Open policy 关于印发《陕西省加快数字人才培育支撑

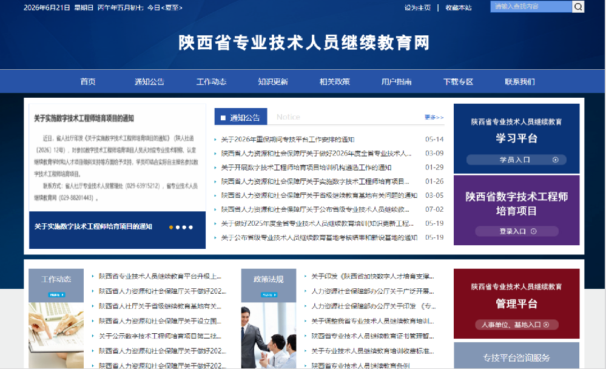pyautogui.click(x=372, y=276)
